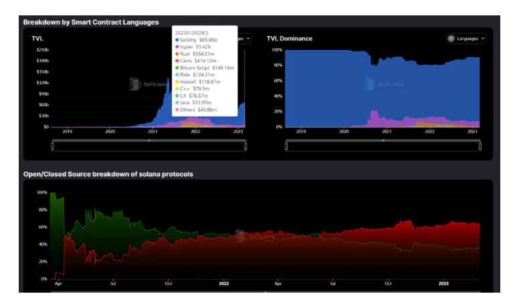521x304 pixels.
Task: Click left handle of TVL range slider
Action: tap(52, 146)
